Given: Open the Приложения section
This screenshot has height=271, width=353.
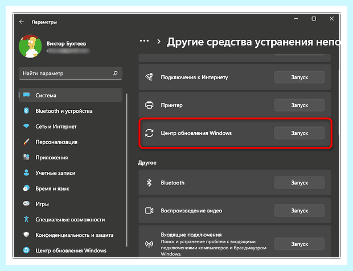Looking at the screenshot, I should pyautogui.click(x=71, y=157).
